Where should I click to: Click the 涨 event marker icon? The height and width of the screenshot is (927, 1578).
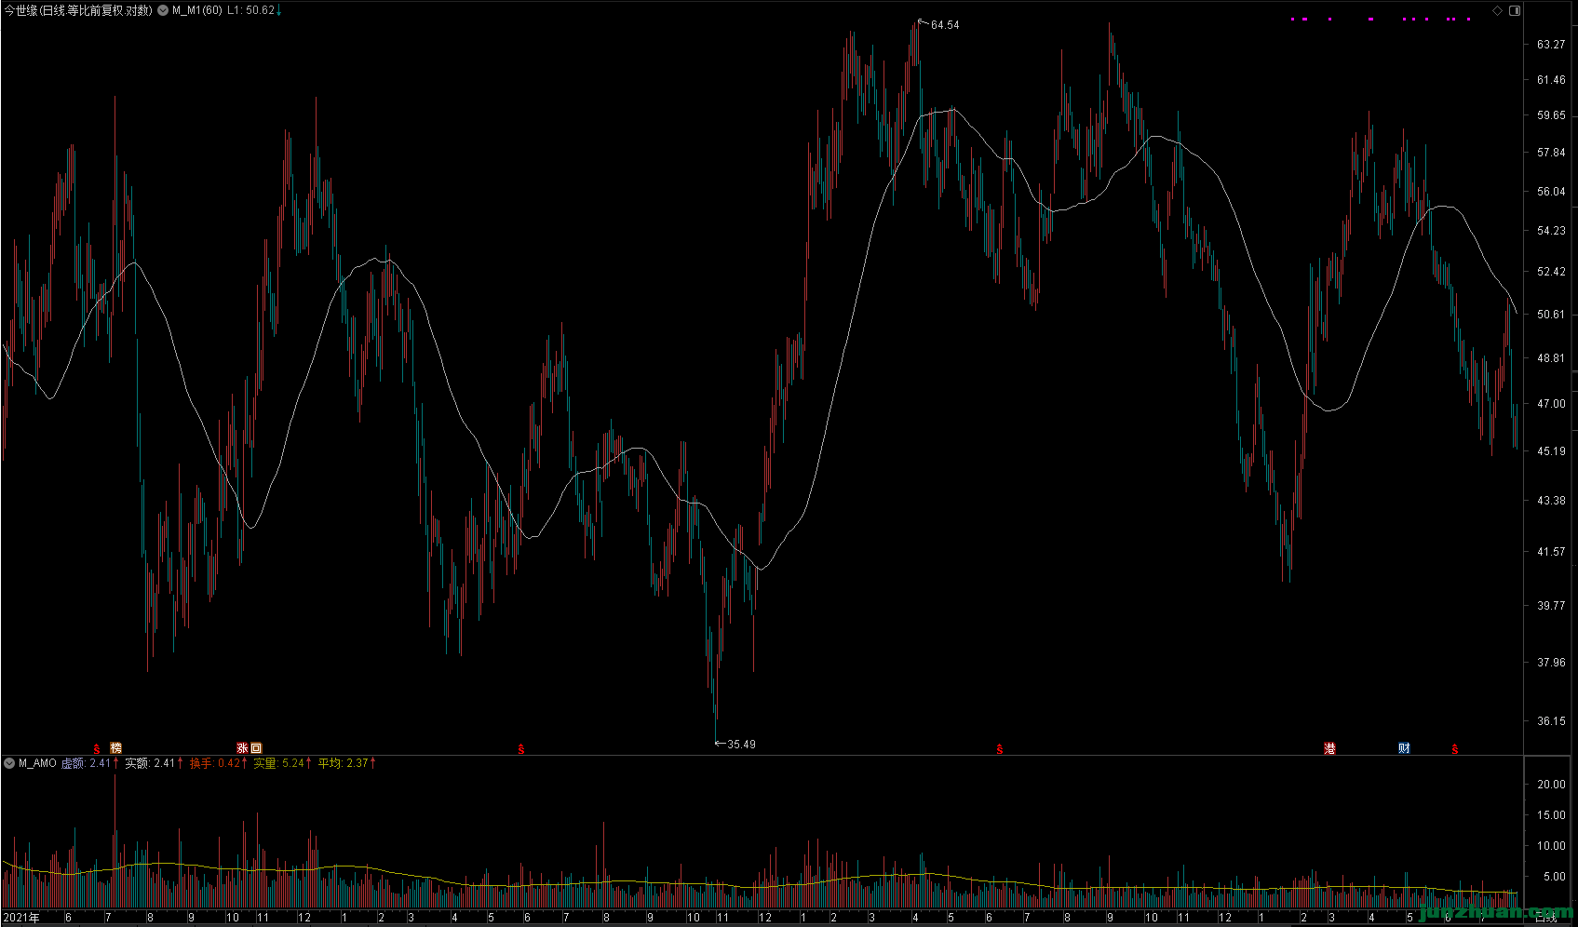click(242, 748)
